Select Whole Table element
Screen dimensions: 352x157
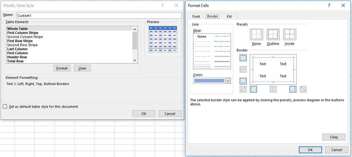(69, 29)
